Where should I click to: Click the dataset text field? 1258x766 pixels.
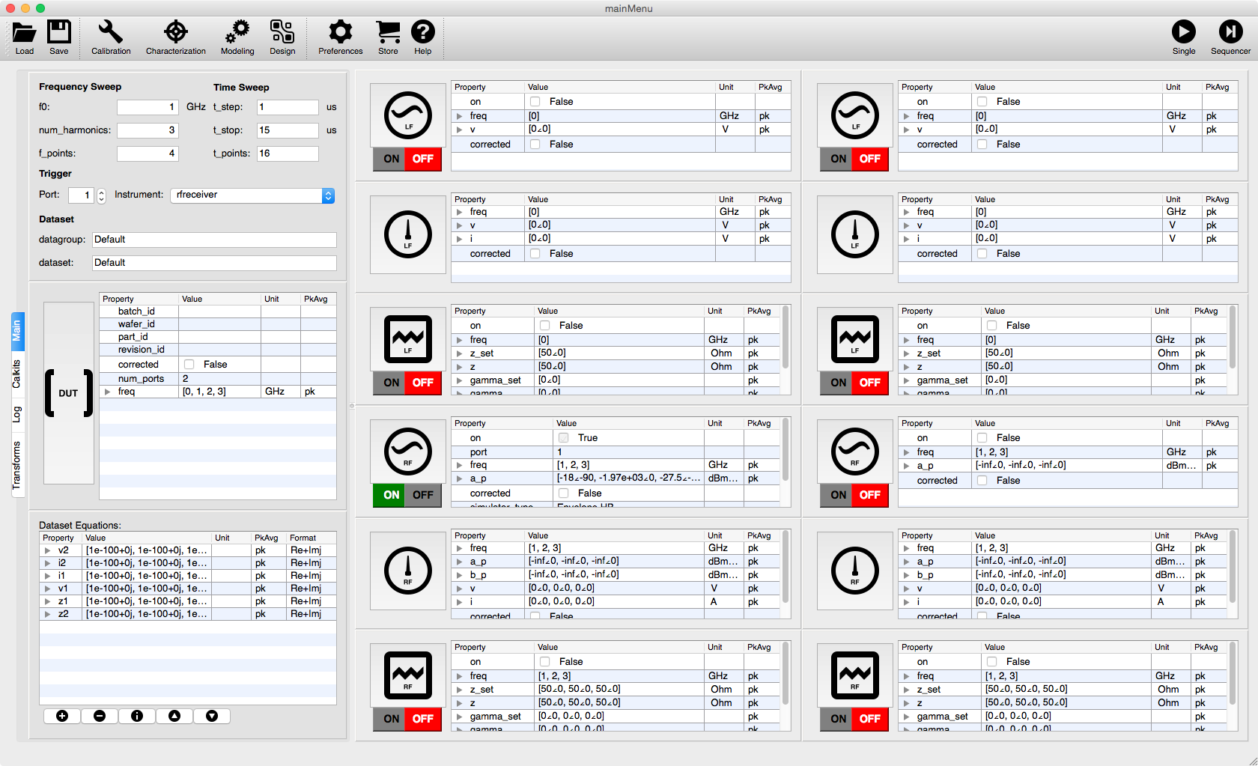(x=214, y=263)
